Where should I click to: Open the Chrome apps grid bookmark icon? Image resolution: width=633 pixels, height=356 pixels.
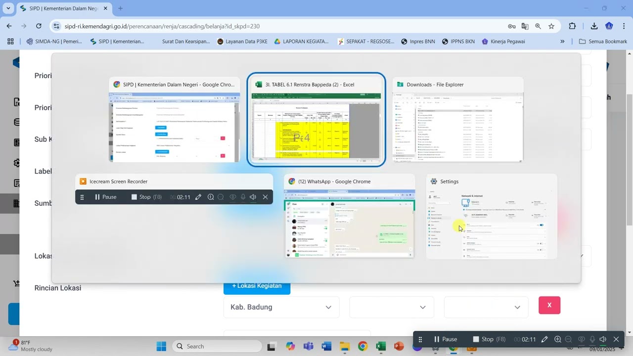(x=10, y=42)
